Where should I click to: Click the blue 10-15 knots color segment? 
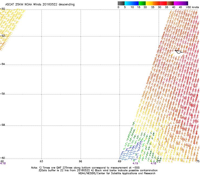click(135, 3)
